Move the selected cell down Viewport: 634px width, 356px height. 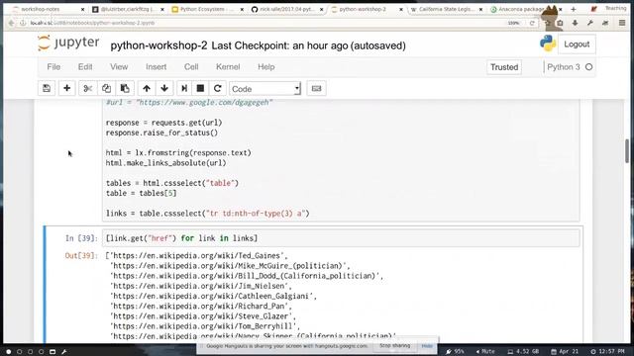click(164, 88)
